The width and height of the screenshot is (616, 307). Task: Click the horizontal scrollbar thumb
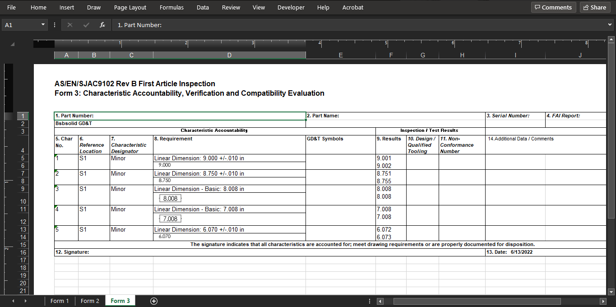[x=477, y=301]
